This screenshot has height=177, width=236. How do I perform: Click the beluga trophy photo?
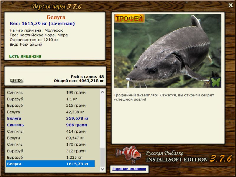(x=168, y=51)
